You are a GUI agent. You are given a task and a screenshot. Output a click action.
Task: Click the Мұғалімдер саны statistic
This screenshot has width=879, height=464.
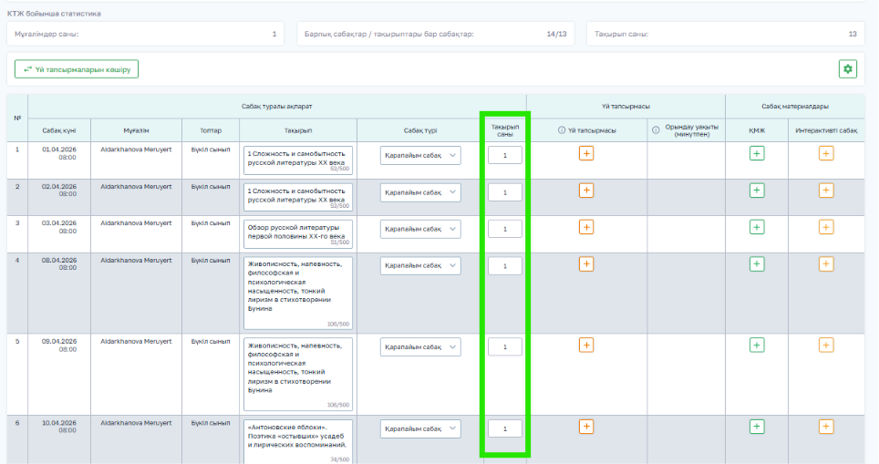(145, 34)
